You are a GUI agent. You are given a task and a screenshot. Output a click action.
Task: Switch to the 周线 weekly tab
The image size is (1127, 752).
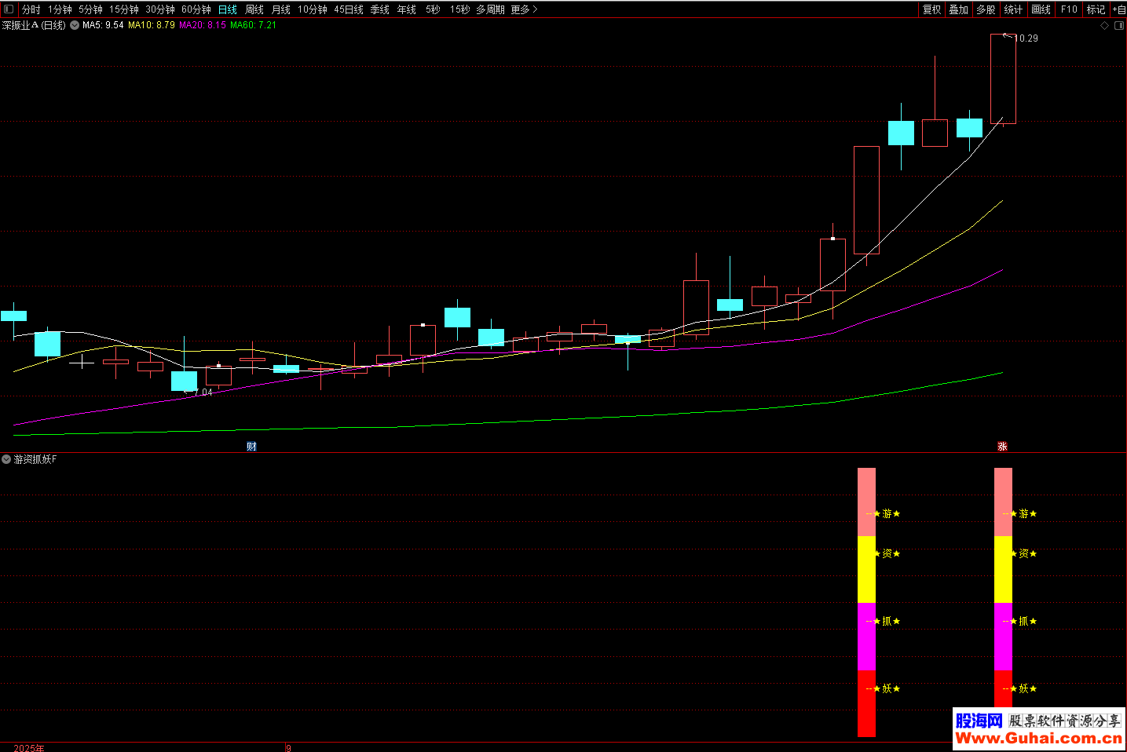[254, 9]
